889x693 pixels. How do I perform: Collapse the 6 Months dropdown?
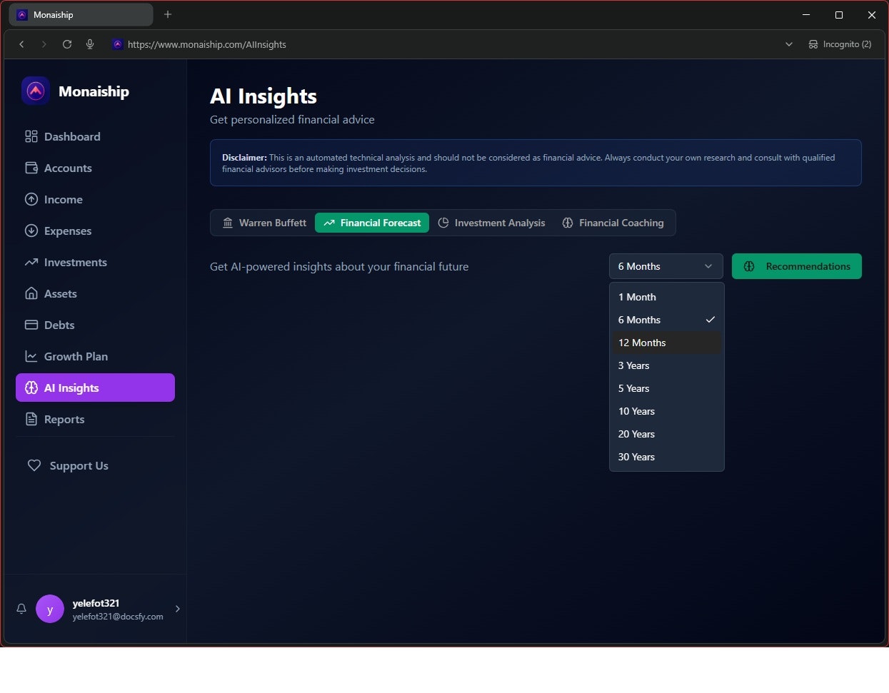click(665, 266)
